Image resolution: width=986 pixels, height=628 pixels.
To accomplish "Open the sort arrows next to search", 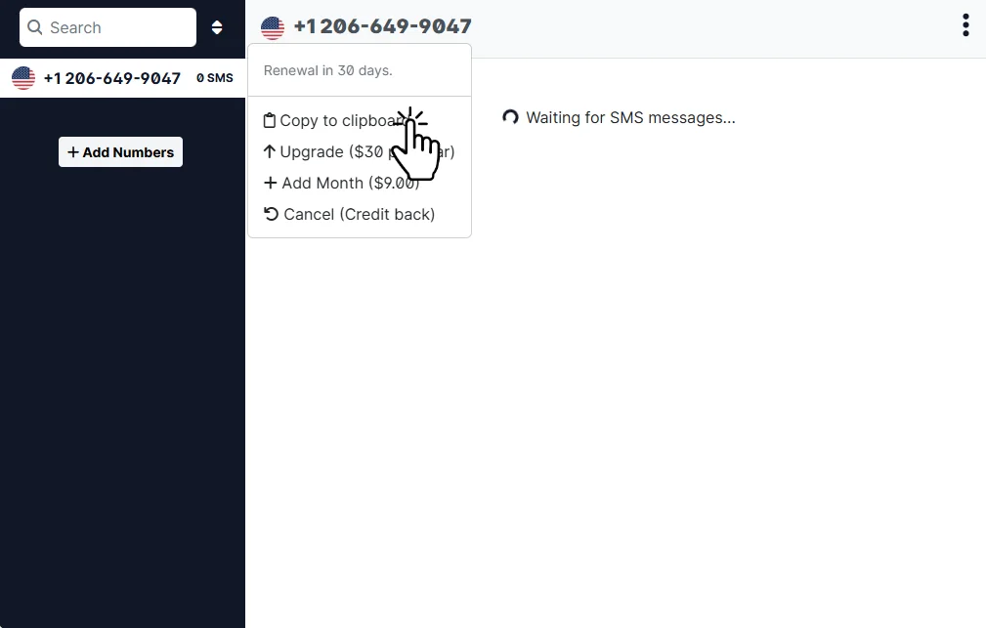I will click(x=217, y=27).
